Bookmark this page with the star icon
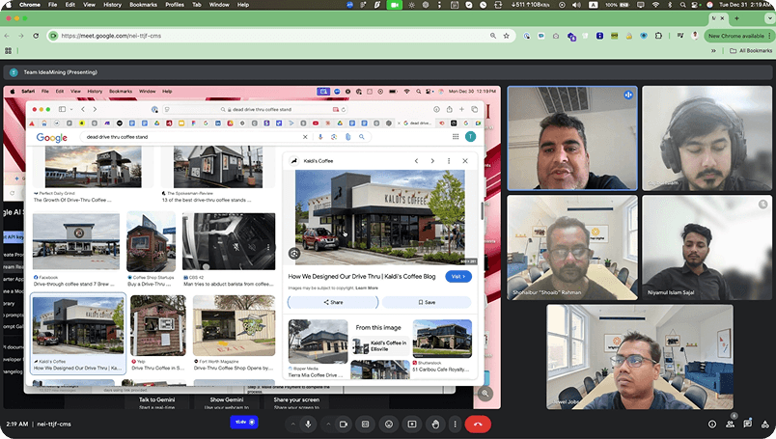Screen dimensions: 776x439 [x=506, y=36]
